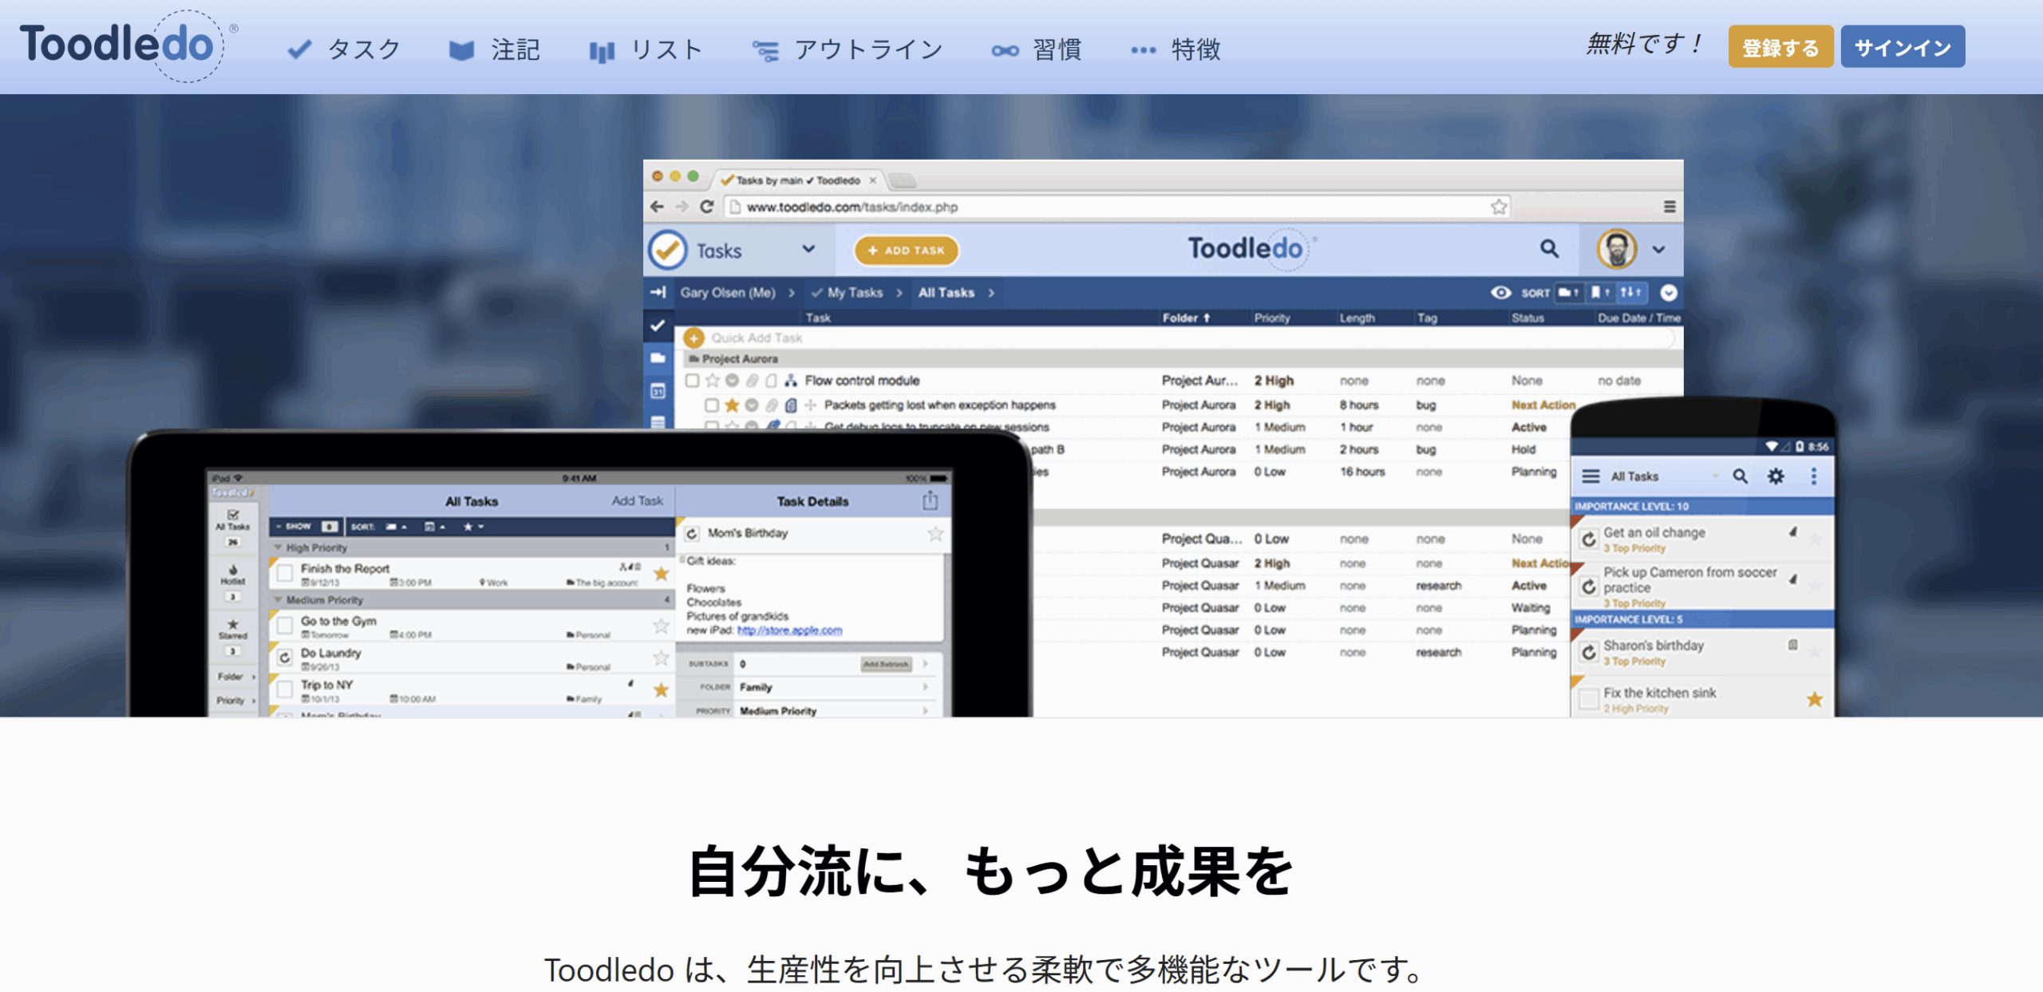The width and height of the screenshot is (2043, 992).
Task: Toggle the eye visibility icon near SORT
Action: point(1500,292)
